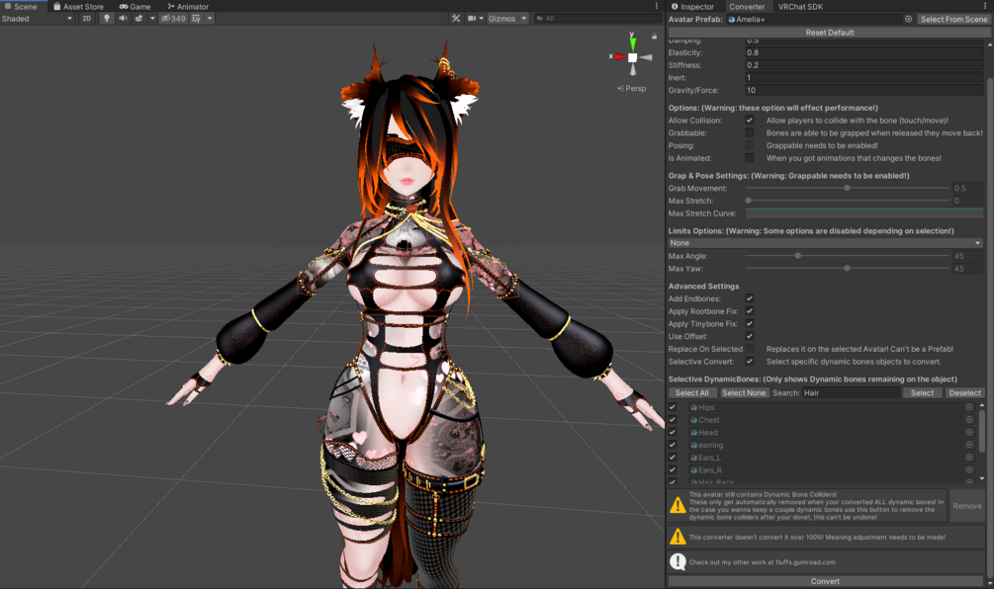This screenshot has height=589, width=994.
Task: Click the Deselect button
Action: pos(964,392)
